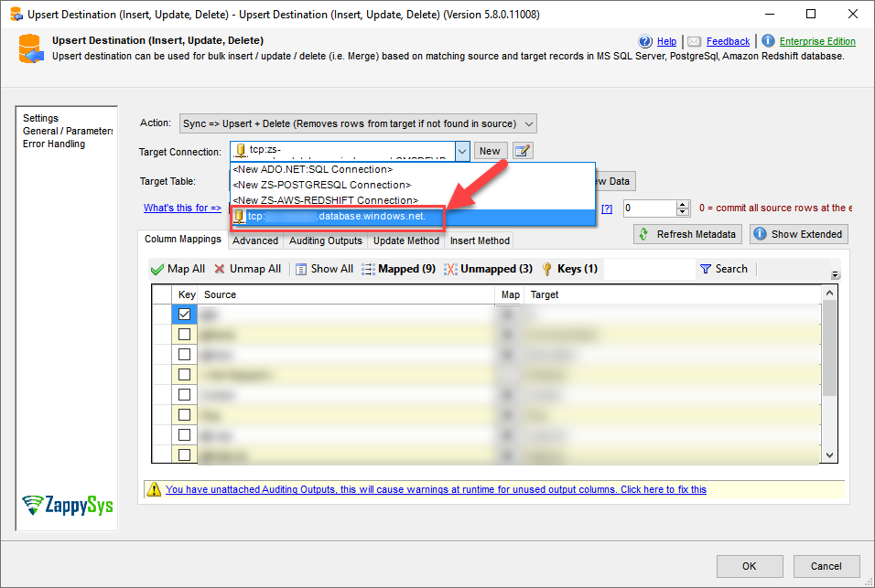Uncheck the first row Key checkbox
875x588 pixels.
pyautogui.click(x=185, y=314)
